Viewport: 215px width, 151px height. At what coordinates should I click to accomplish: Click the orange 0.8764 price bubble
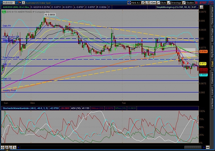click(203, 52)
